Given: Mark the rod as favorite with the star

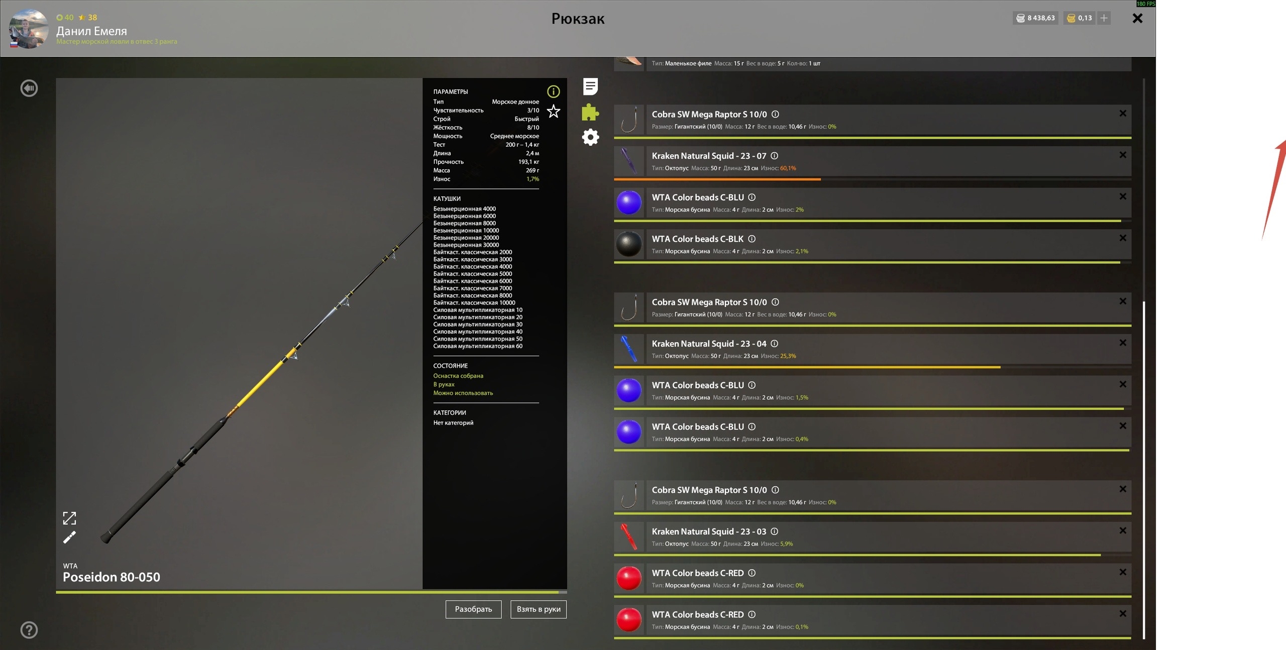Looking at the screenshot, I should (x=553, y=111).
